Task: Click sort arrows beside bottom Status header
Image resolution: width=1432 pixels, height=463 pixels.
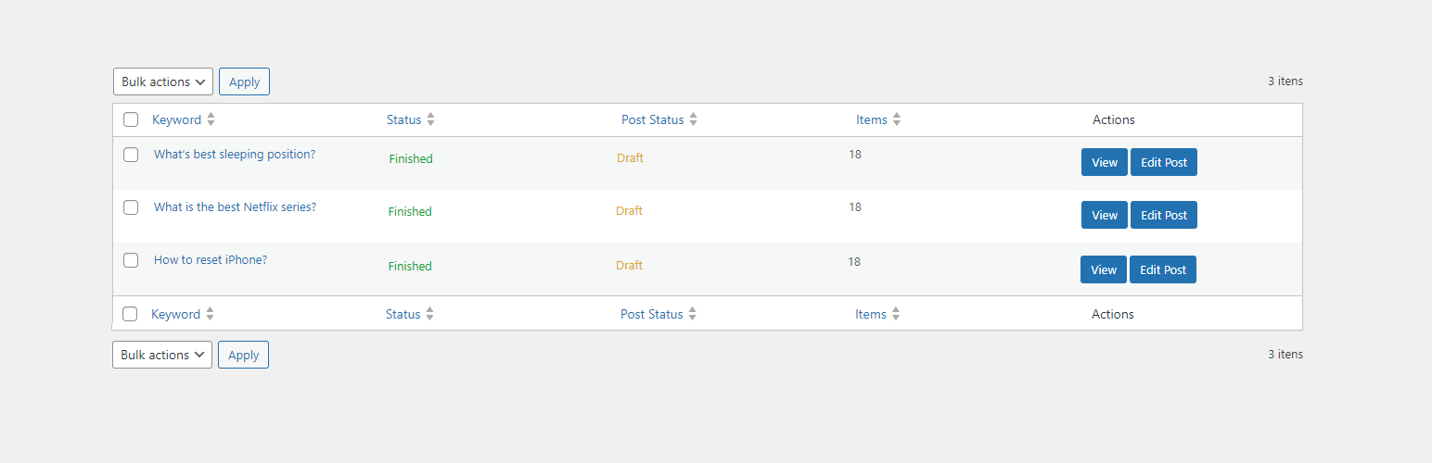Action: tap(429, 314)
